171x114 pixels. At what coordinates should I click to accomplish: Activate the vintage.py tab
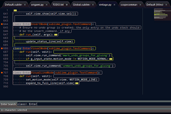click(105, 5)
